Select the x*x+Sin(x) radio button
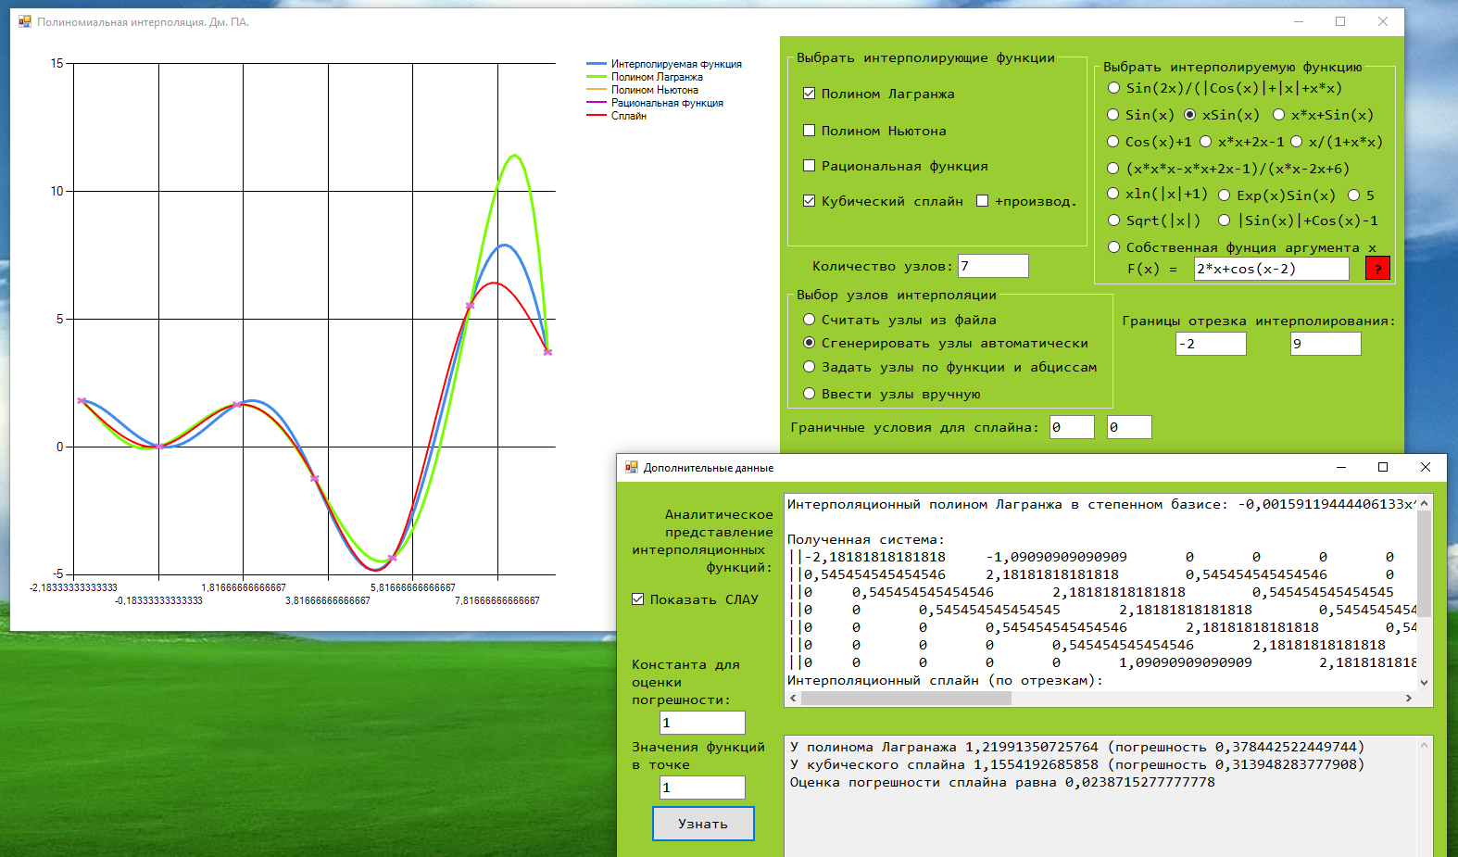Image resolution: width=1458 pixels, height=857 pixels. coord(1279,115)
